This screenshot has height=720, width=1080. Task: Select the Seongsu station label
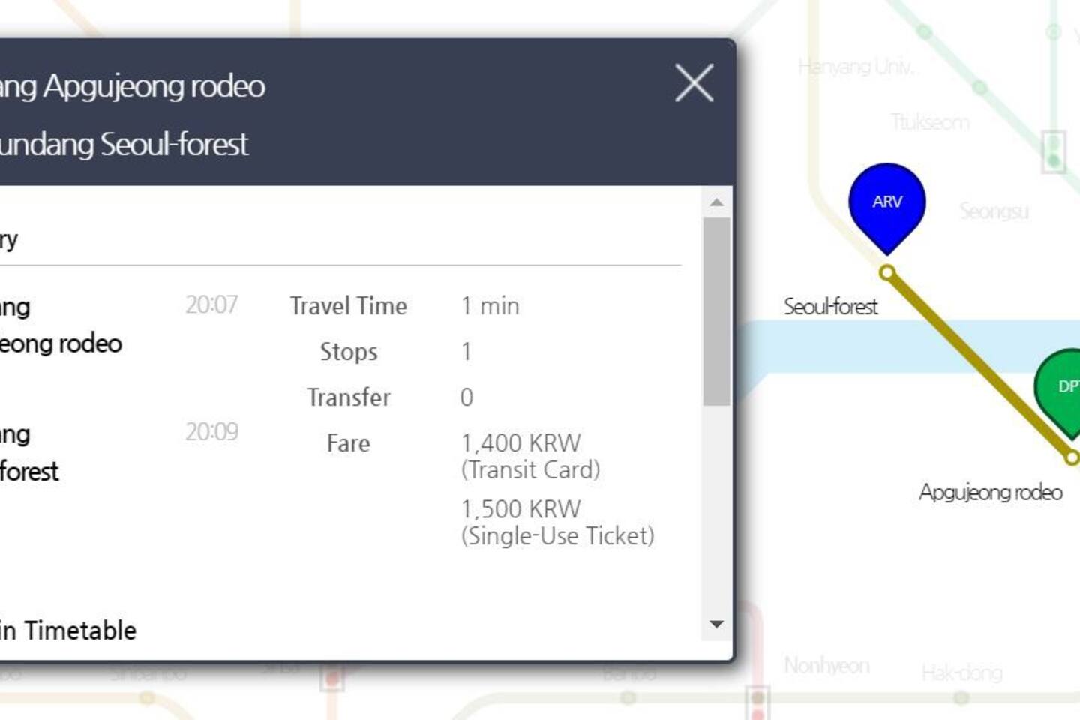[994, 211]
